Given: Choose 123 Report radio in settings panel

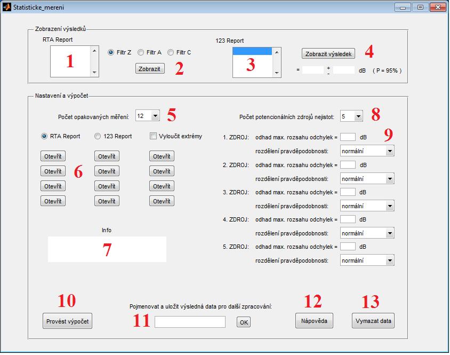Looking at the screenshot, I should click(98, 136).
